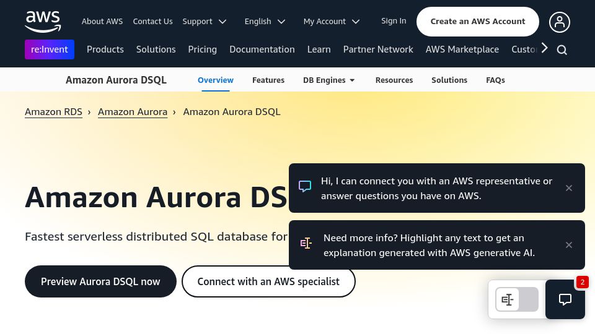Open the search magnifier icon
Screen dimensions: 595x334
(x=562, y=50)
